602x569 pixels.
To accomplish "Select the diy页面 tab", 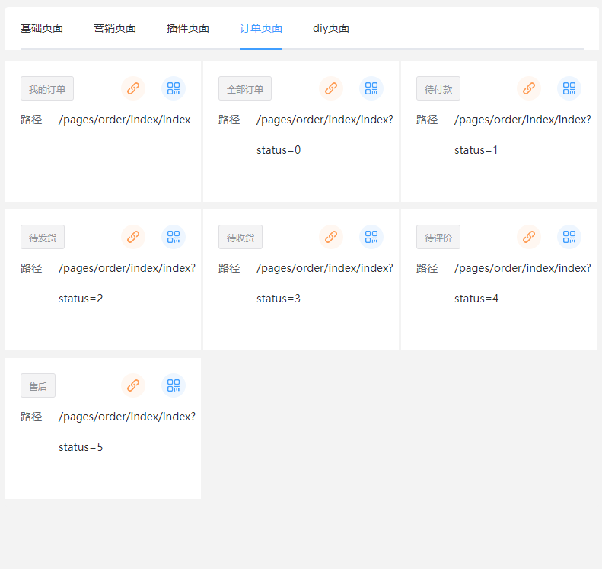I will click(331, 29).
